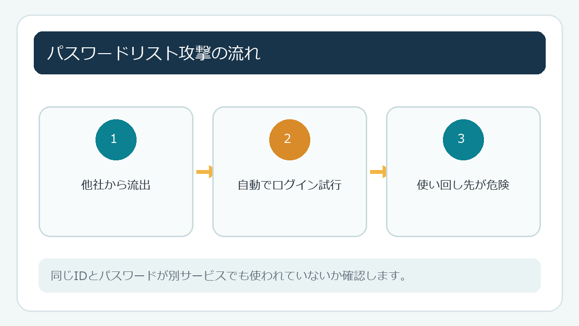Viewport: 579px width, 326px height.
Task: Select the orange step 2 circle
Action: [289, 140]
